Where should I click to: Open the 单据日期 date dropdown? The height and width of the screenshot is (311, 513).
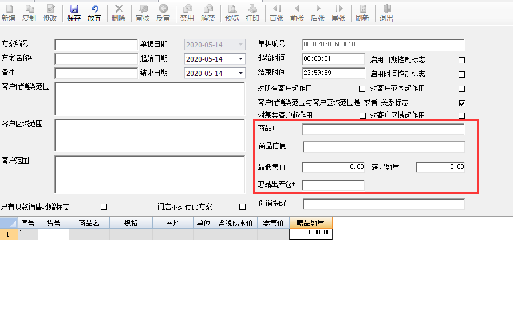point(240,45)
